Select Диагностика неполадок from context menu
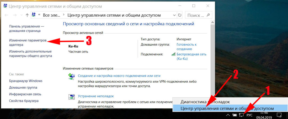The width and height of the screenshot is (288, 119). [x=205, y=102]
